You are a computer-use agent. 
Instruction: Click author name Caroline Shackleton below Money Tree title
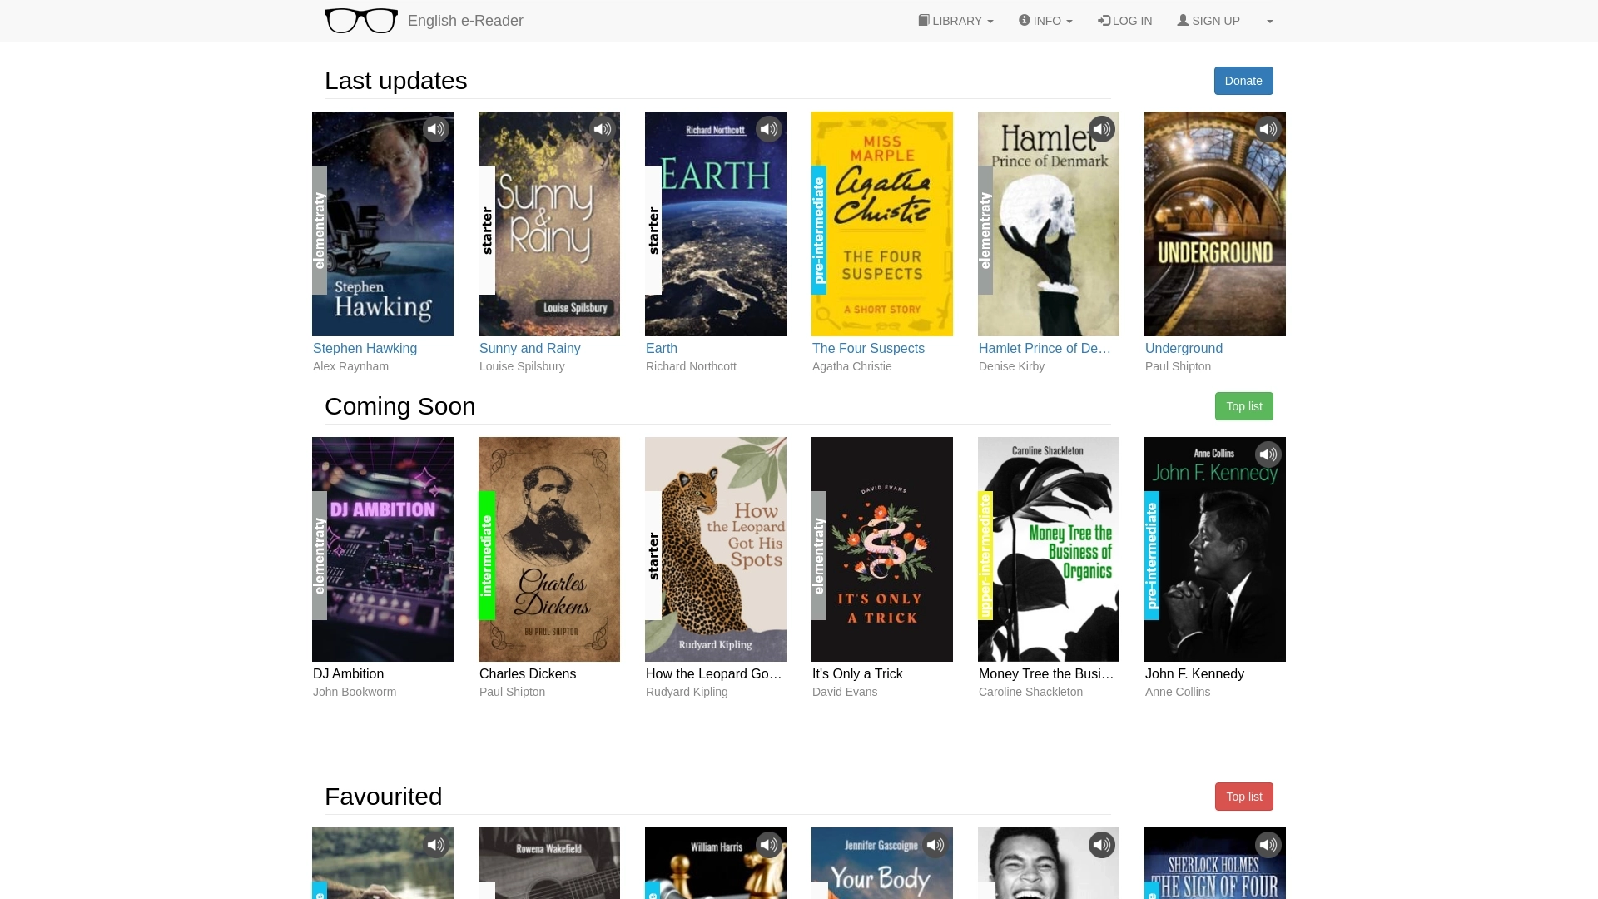click(x=1030, y=692)
